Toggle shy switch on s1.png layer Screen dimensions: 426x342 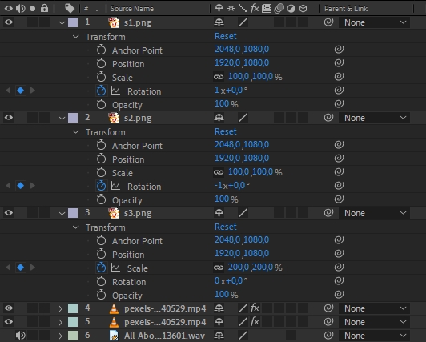(x=219, y=22)
